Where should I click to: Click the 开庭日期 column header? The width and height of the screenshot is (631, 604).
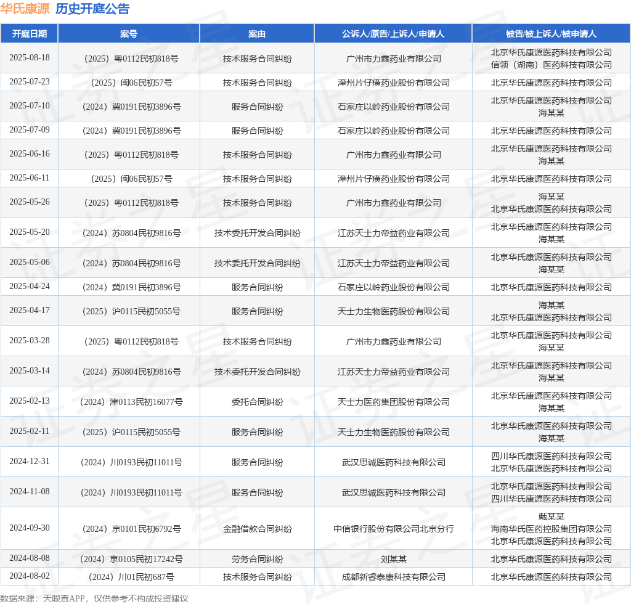30,34
